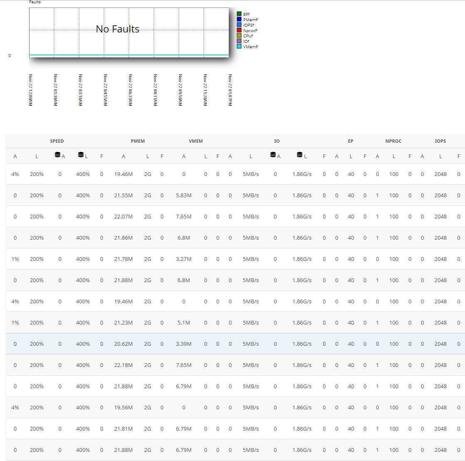Click the EP column header
Image resolution: width=465 pixels, height=461 pixels.
[x=350, y=141]
